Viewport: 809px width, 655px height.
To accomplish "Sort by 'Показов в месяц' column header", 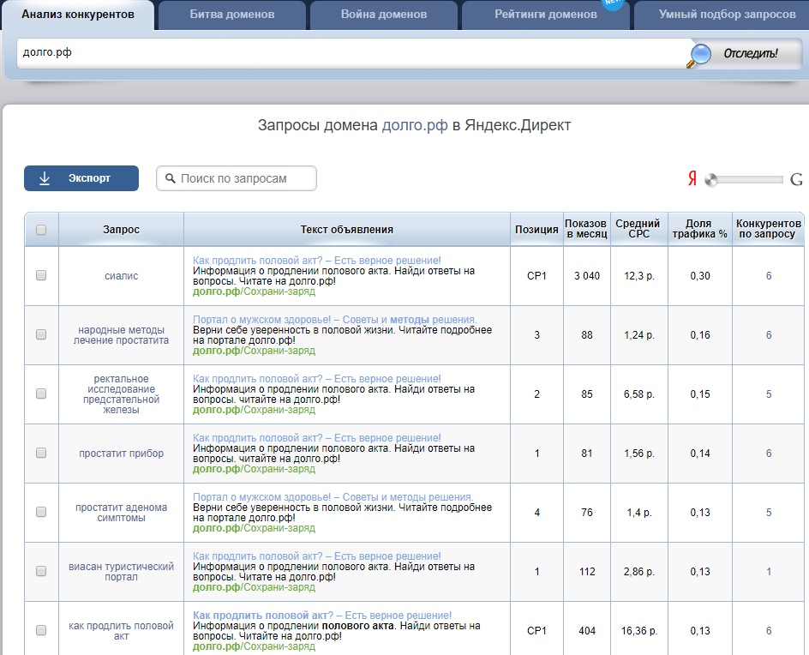I will click(586, 229).
